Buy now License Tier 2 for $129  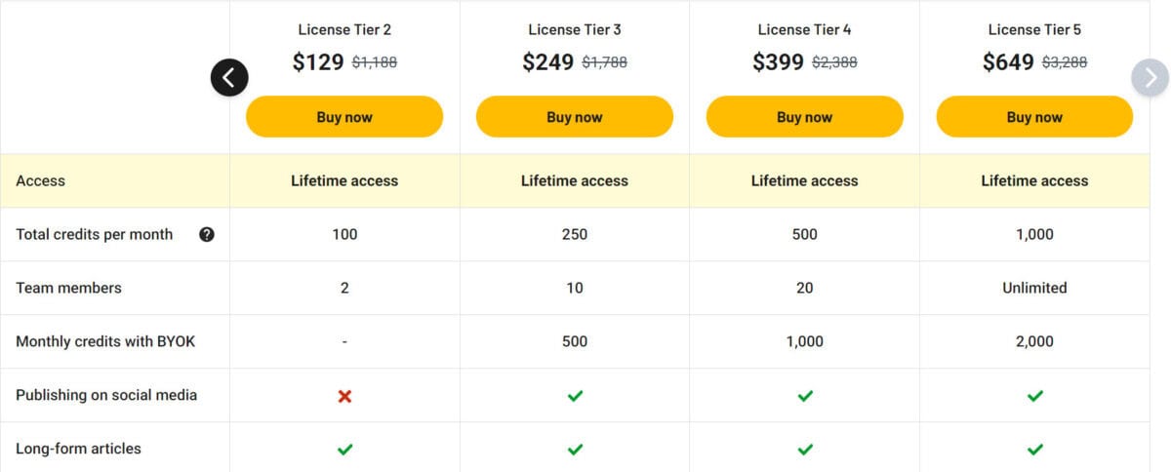(344, 116)
